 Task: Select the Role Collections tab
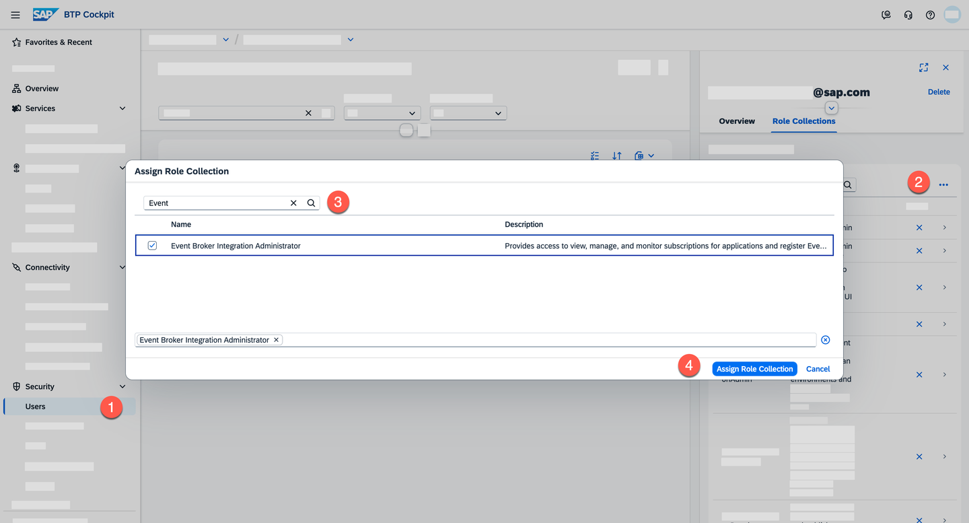point(804,121)
